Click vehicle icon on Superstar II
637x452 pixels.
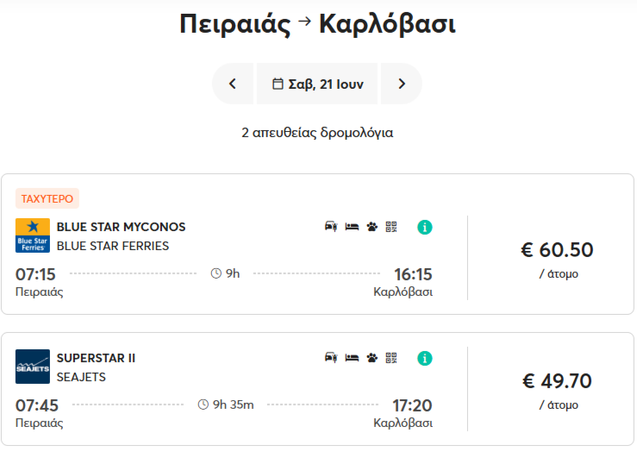point(331,358)
